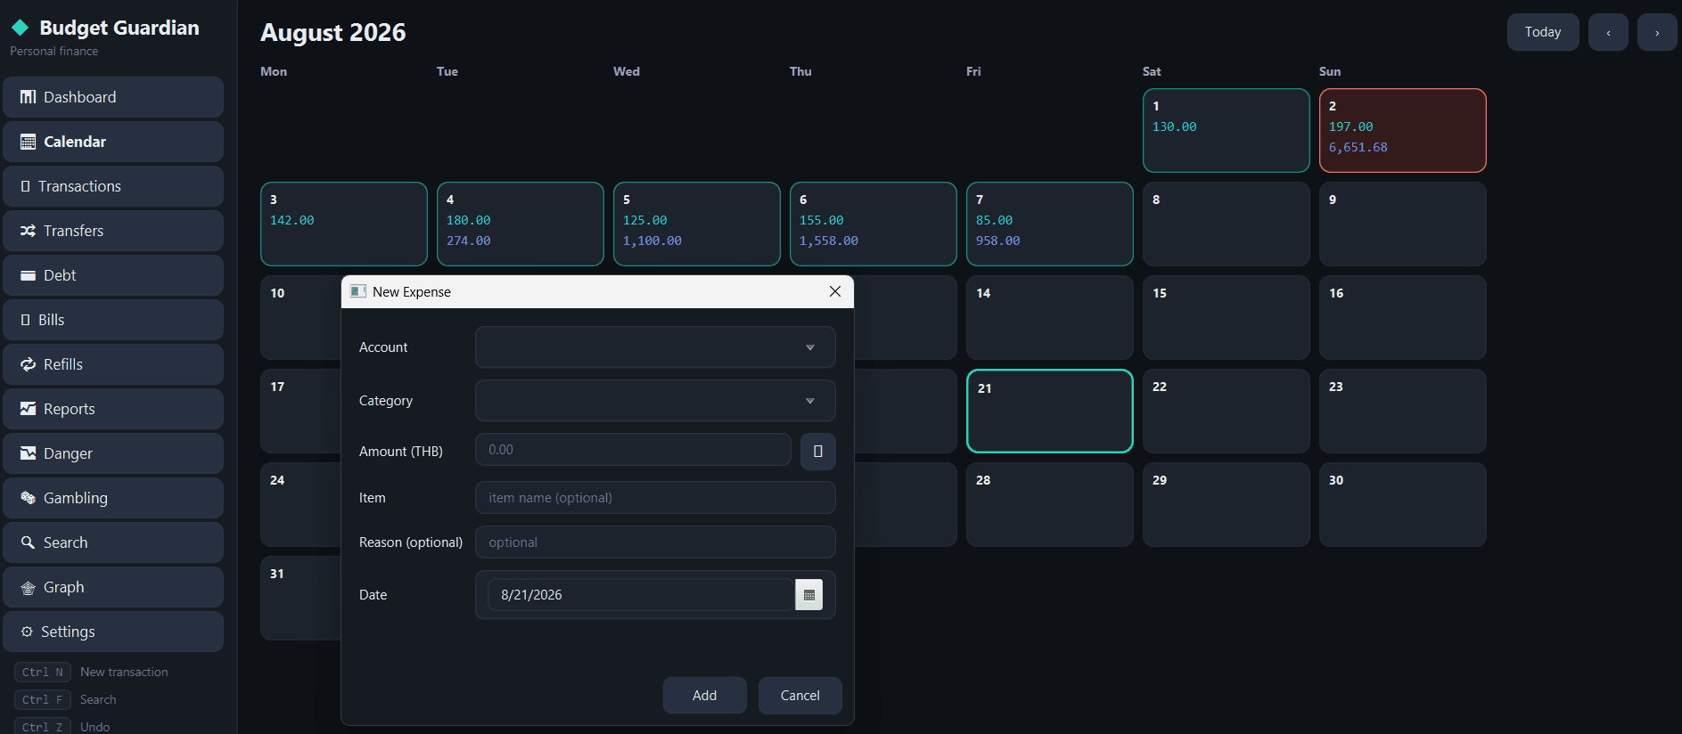Click the Gambling dice icon
Screen dimensions: 1682x734
click(28, 498)
